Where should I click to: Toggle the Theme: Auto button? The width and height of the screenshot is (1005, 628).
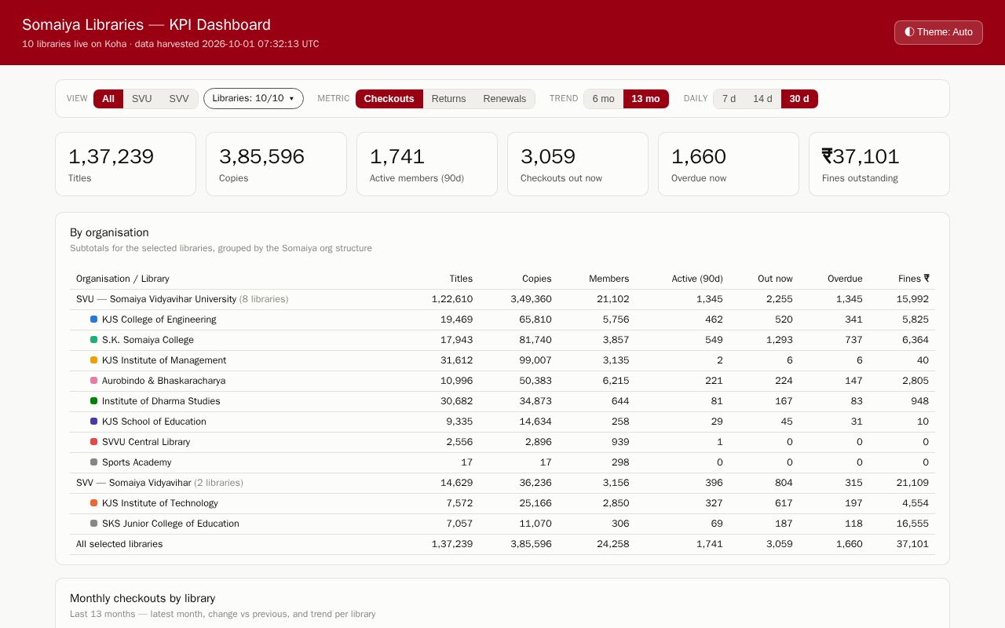click(938, 32)
